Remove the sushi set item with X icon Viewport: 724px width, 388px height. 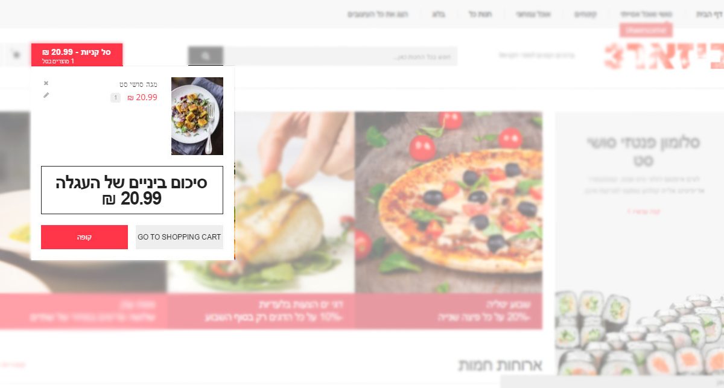pyautogui.click(x=46, y=83)
